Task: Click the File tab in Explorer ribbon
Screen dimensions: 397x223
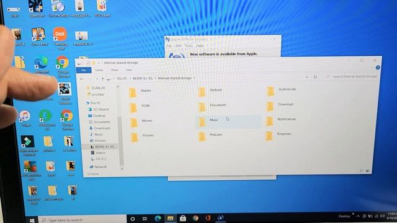Action: tap(84, 70)
